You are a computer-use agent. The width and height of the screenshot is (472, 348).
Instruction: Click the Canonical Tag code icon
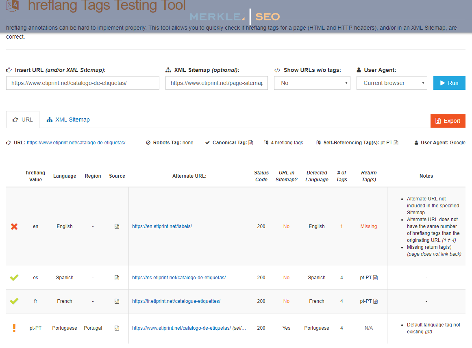tap(251, 143)
